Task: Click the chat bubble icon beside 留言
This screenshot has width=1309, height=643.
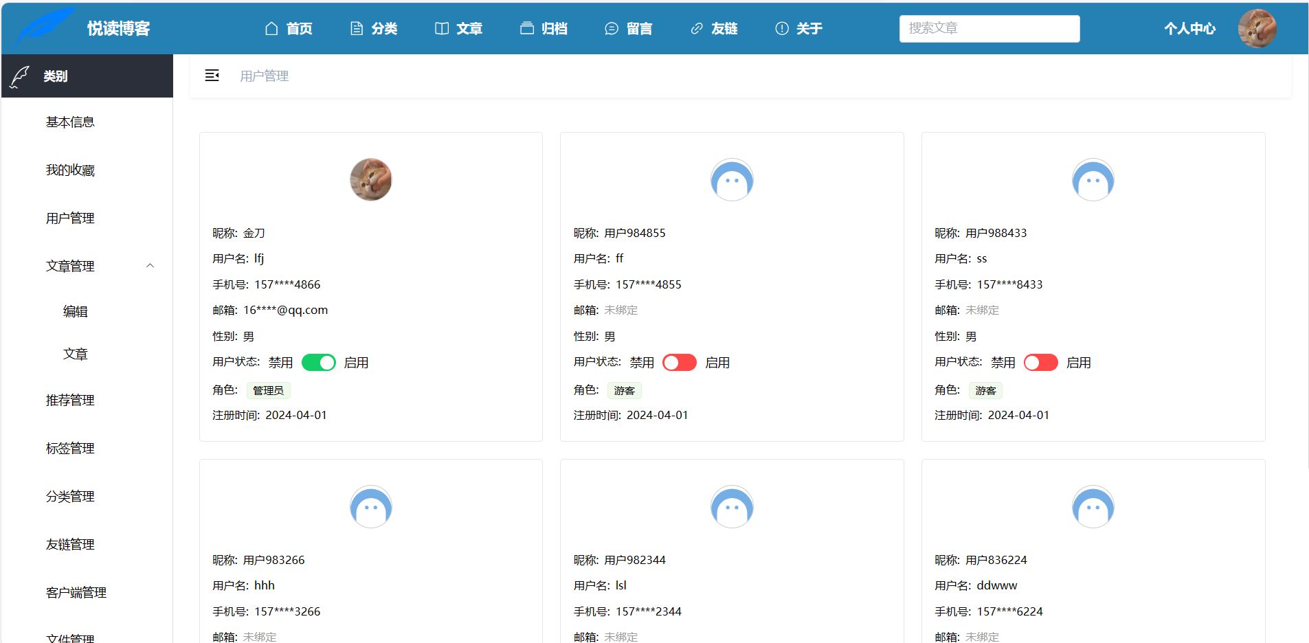Action: (x=612, y=28)
